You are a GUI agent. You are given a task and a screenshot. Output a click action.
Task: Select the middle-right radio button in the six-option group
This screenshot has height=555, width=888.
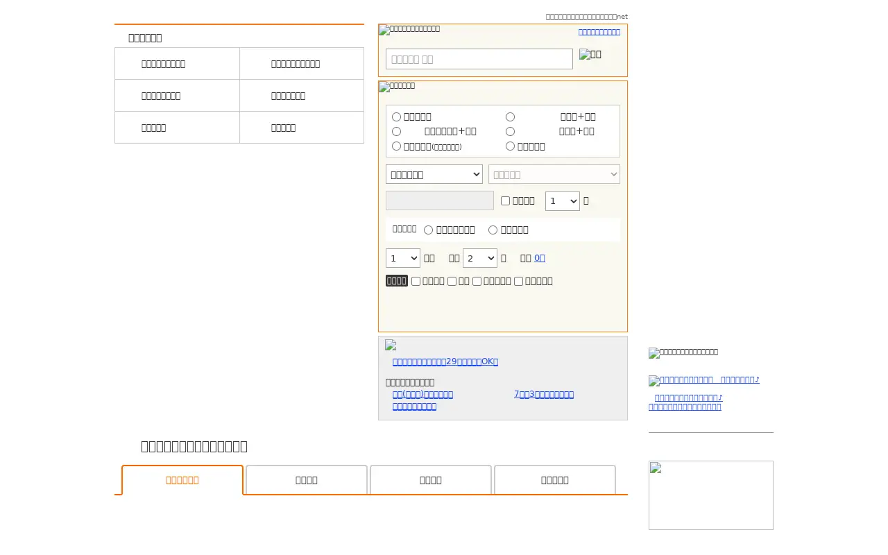(x=511, y=131)
